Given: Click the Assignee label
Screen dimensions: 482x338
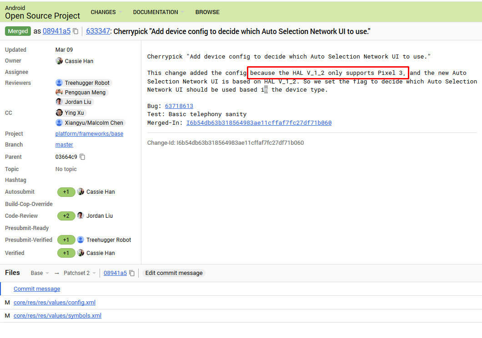Looking at the screenshot, I should point(17,72).
